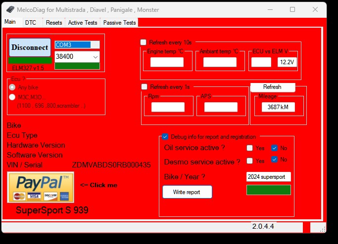
Task: Maximize the MelcoDiag window
Action: tap(292, 9)
